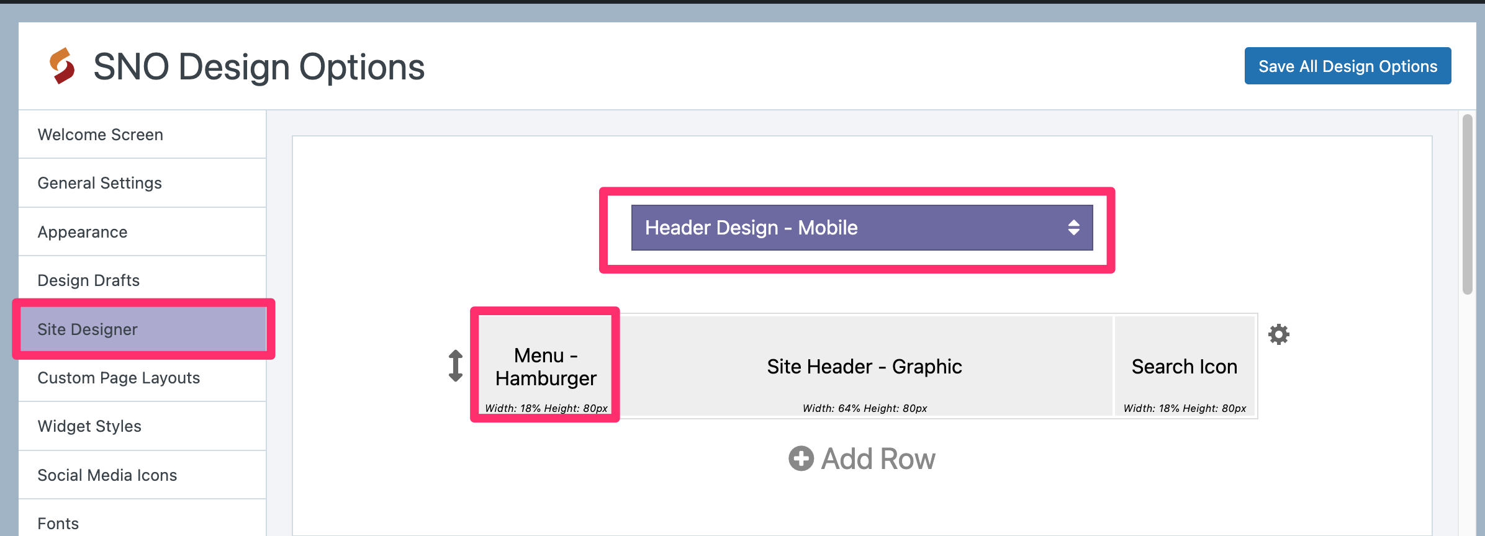
Task: Open Custom Page Layouts
Action: [143, 378]
